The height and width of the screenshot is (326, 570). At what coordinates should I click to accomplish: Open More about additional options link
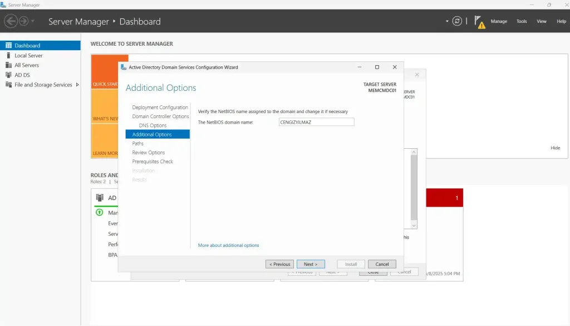228,245
